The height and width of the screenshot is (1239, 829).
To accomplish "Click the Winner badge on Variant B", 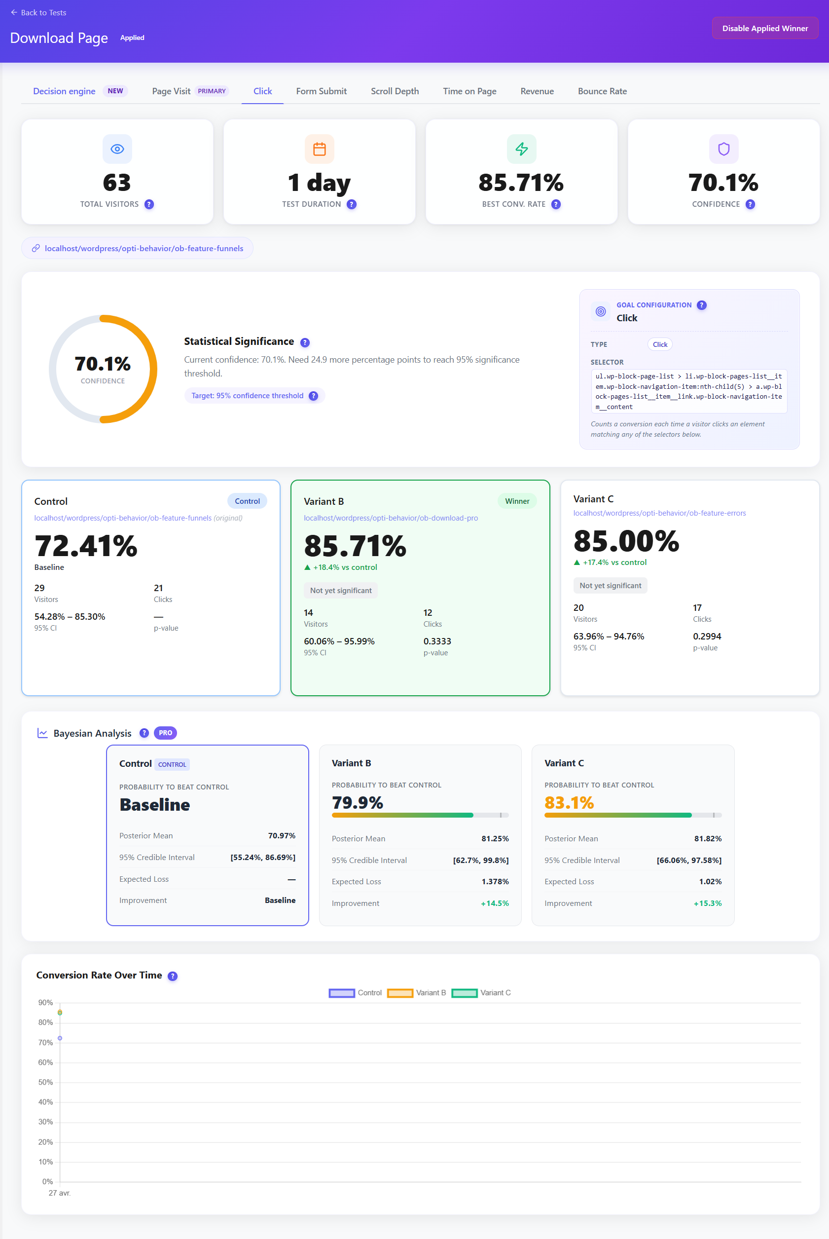I will [x=516, y=501].
